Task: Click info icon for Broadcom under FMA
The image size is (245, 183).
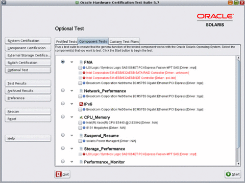Action: pos(84,83)
